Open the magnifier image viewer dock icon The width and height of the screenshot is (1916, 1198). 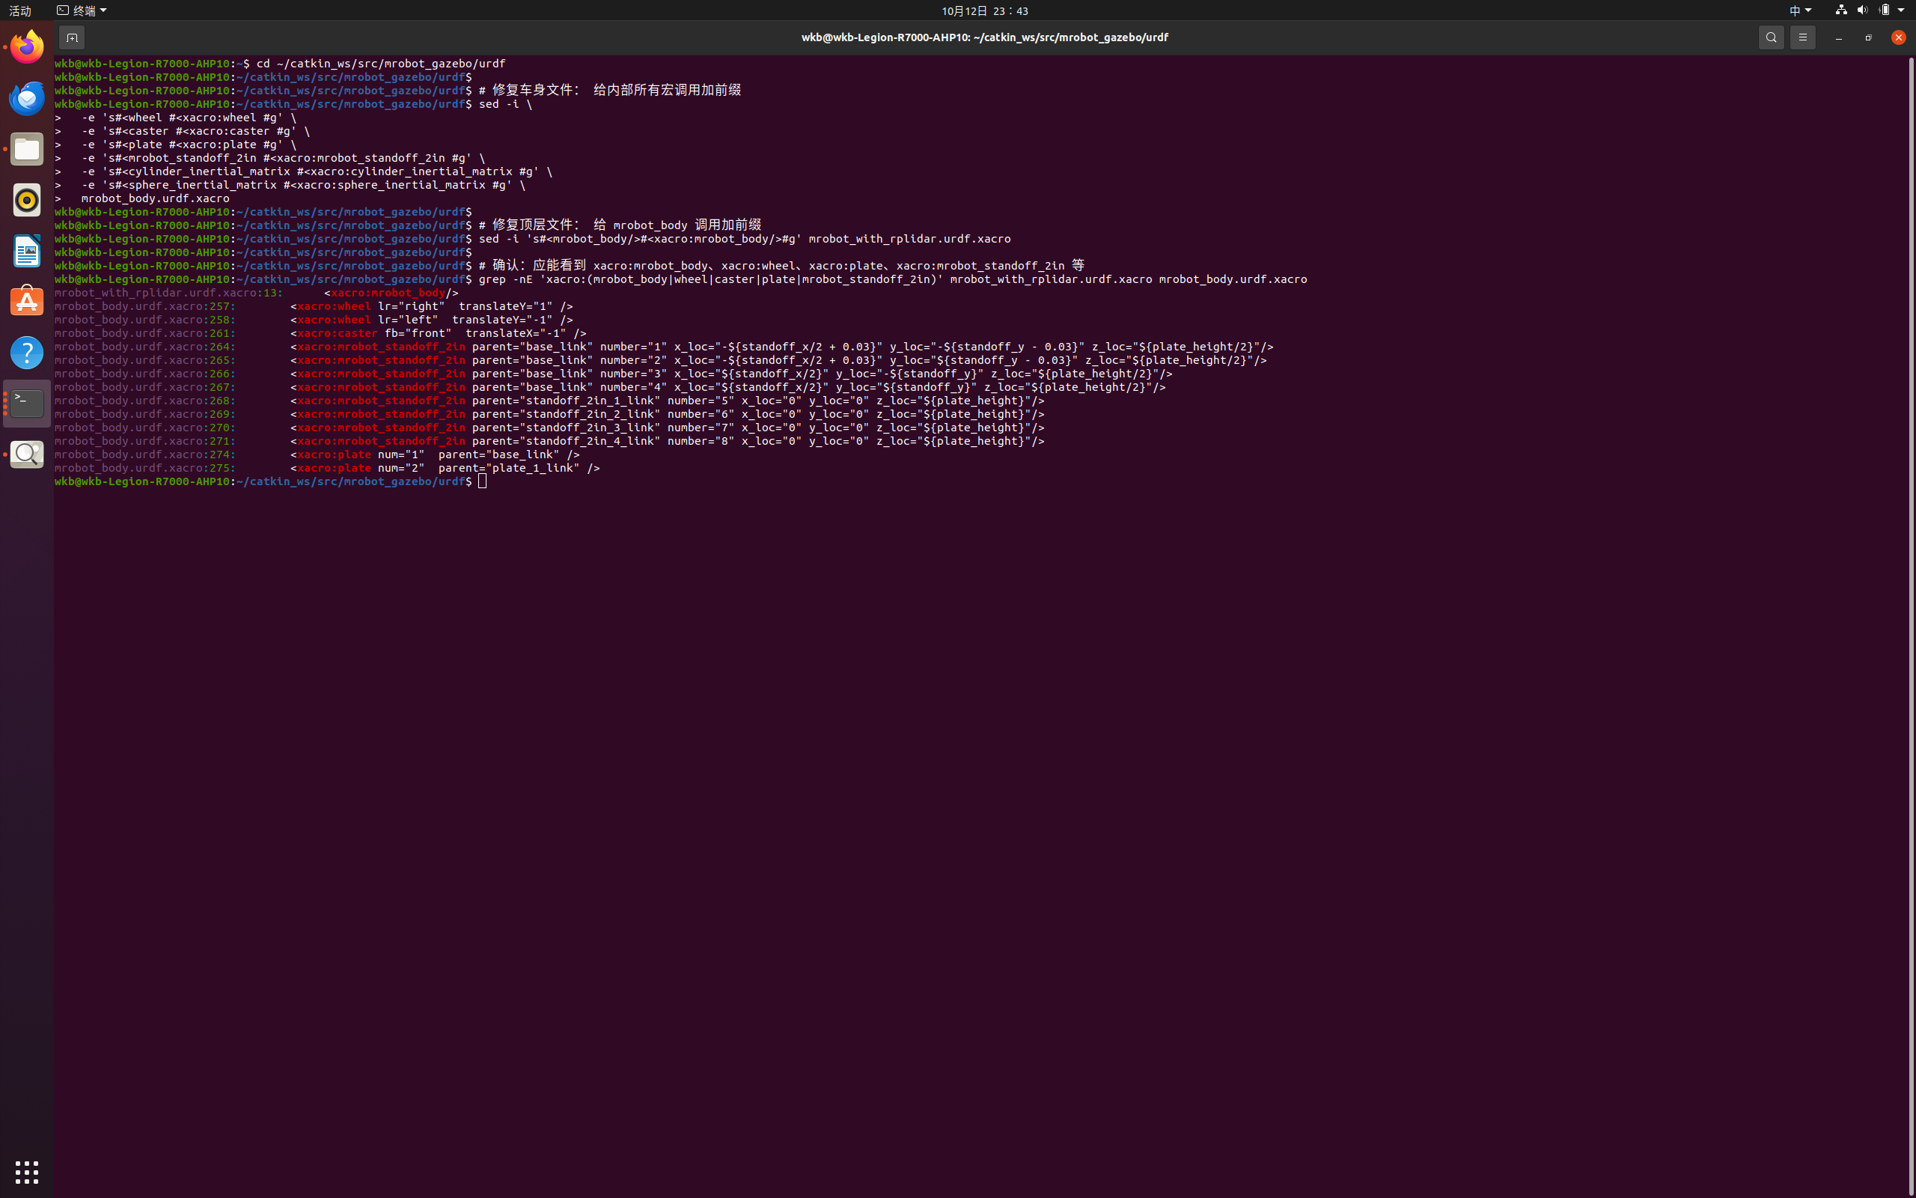[x=27, y=454]
